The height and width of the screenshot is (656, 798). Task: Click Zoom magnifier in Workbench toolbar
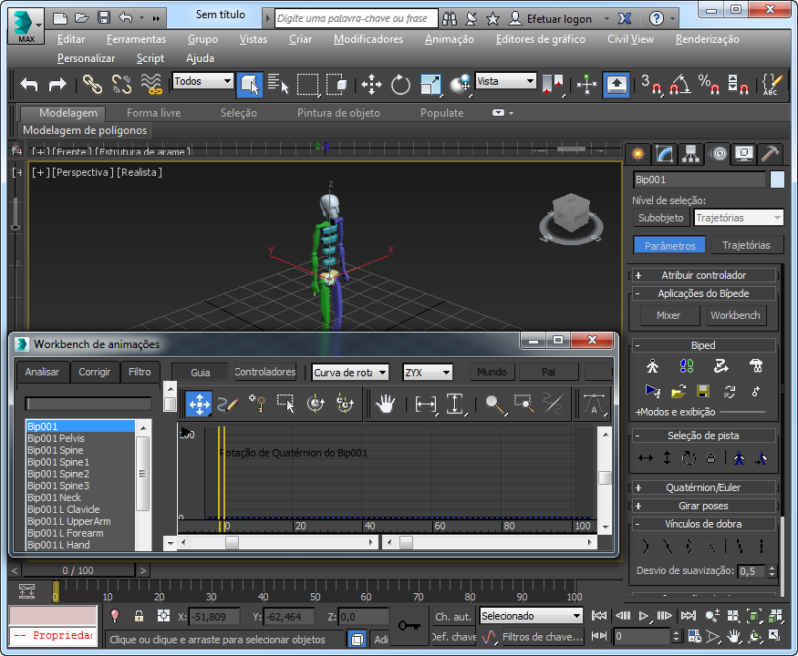(494, 405)
